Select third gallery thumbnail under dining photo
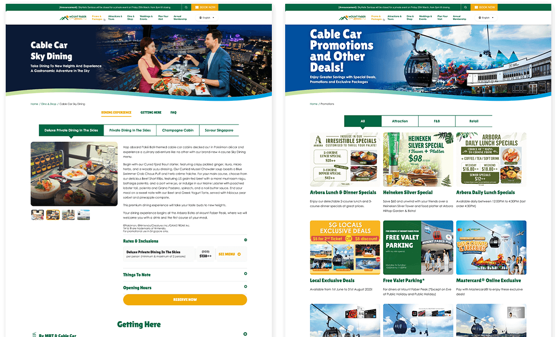Screen dimensions: 557x337 pyautogui.click(x=68, y=215)
